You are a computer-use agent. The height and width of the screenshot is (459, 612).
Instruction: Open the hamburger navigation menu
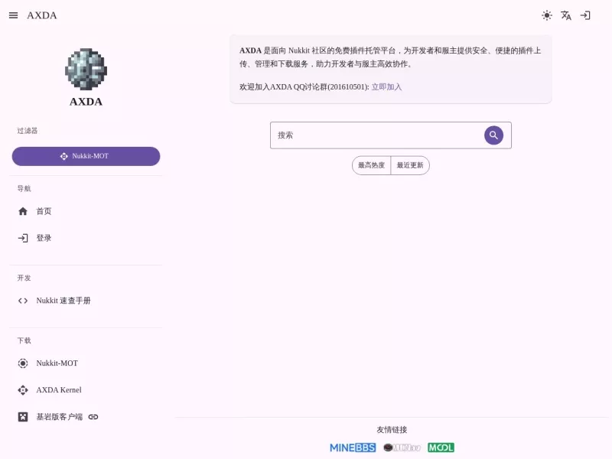pyautogui.click(x=13, y=15)
